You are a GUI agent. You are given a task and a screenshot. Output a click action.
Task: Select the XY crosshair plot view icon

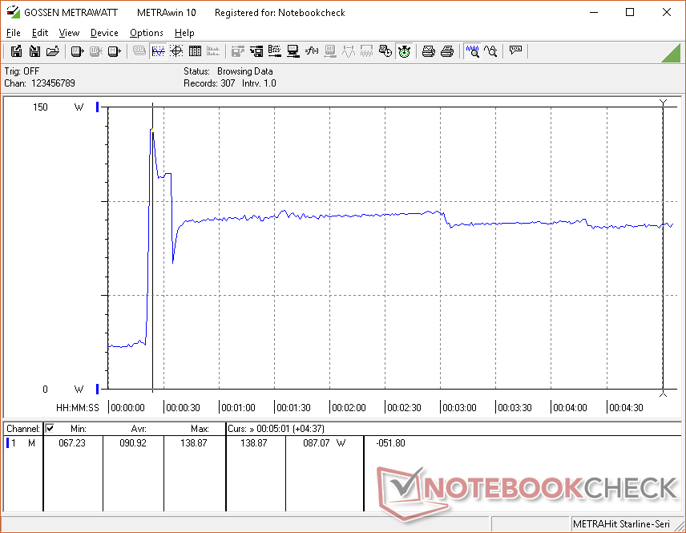[x=176, y=51]
